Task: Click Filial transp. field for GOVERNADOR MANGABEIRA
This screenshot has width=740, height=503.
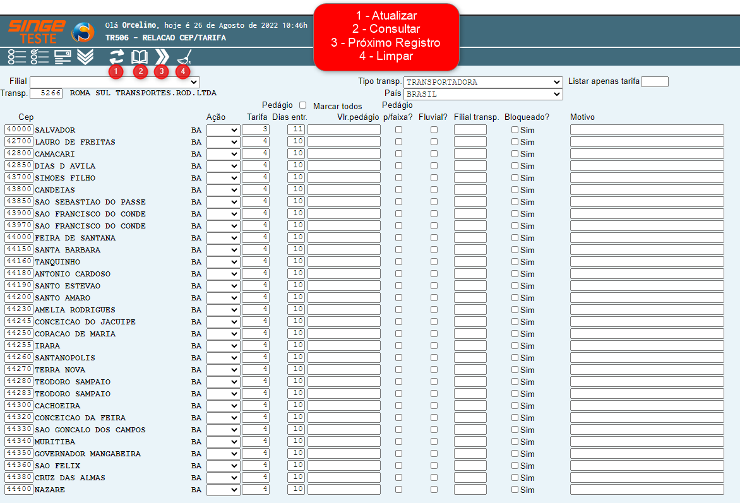Action: (x=470, y=453)
